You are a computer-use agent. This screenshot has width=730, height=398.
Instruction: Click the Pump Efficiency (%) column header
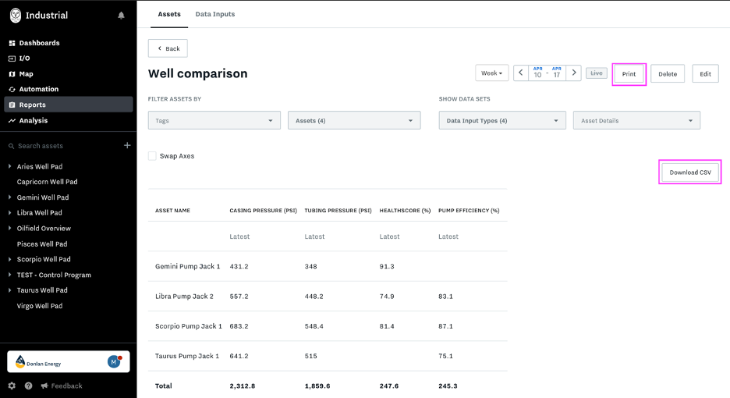click(x=469, y=211)
